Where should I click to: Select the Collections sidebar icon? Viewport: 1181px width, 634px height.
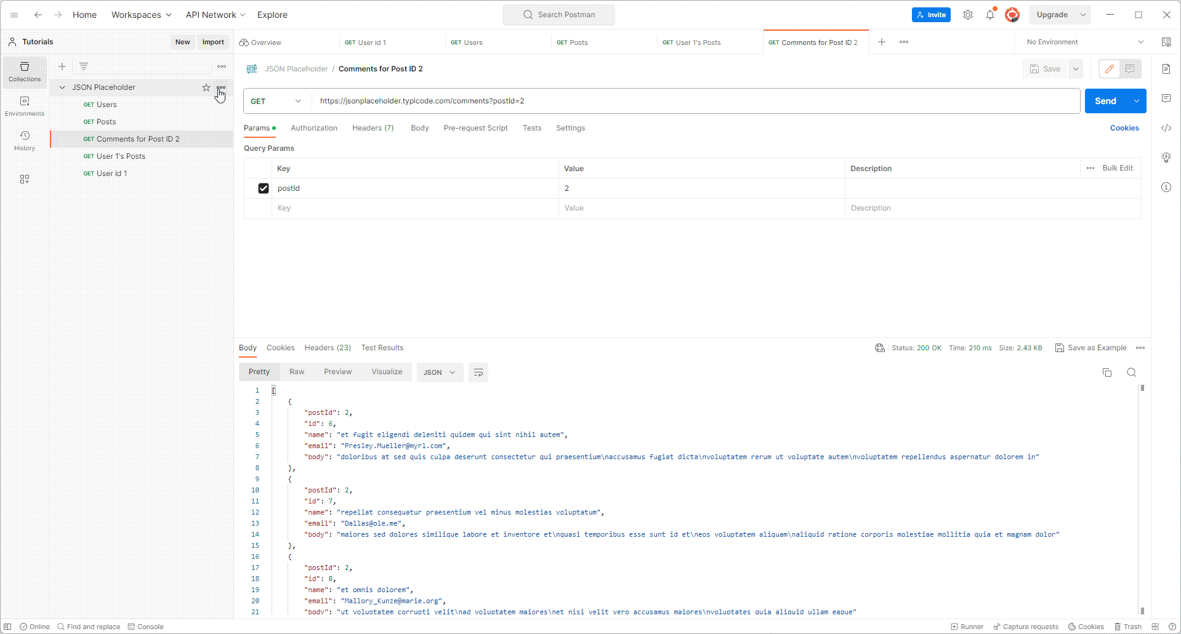click(x=25, y=71)
